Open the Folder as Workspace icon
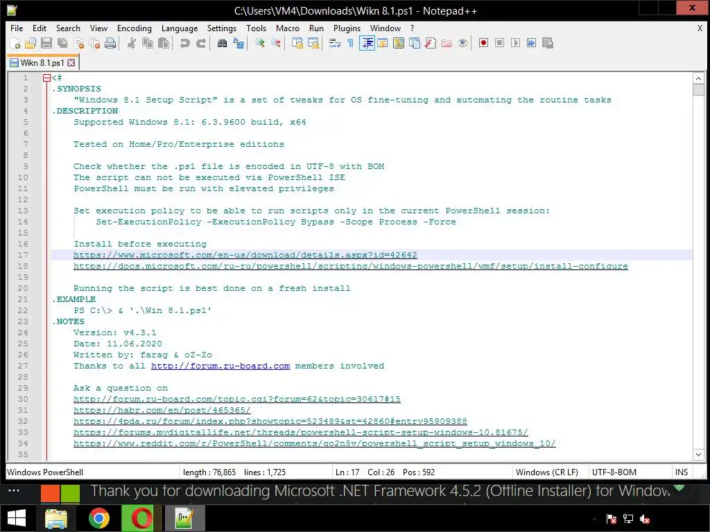Viewport: 710px width, 532px height. click(447, 43)
